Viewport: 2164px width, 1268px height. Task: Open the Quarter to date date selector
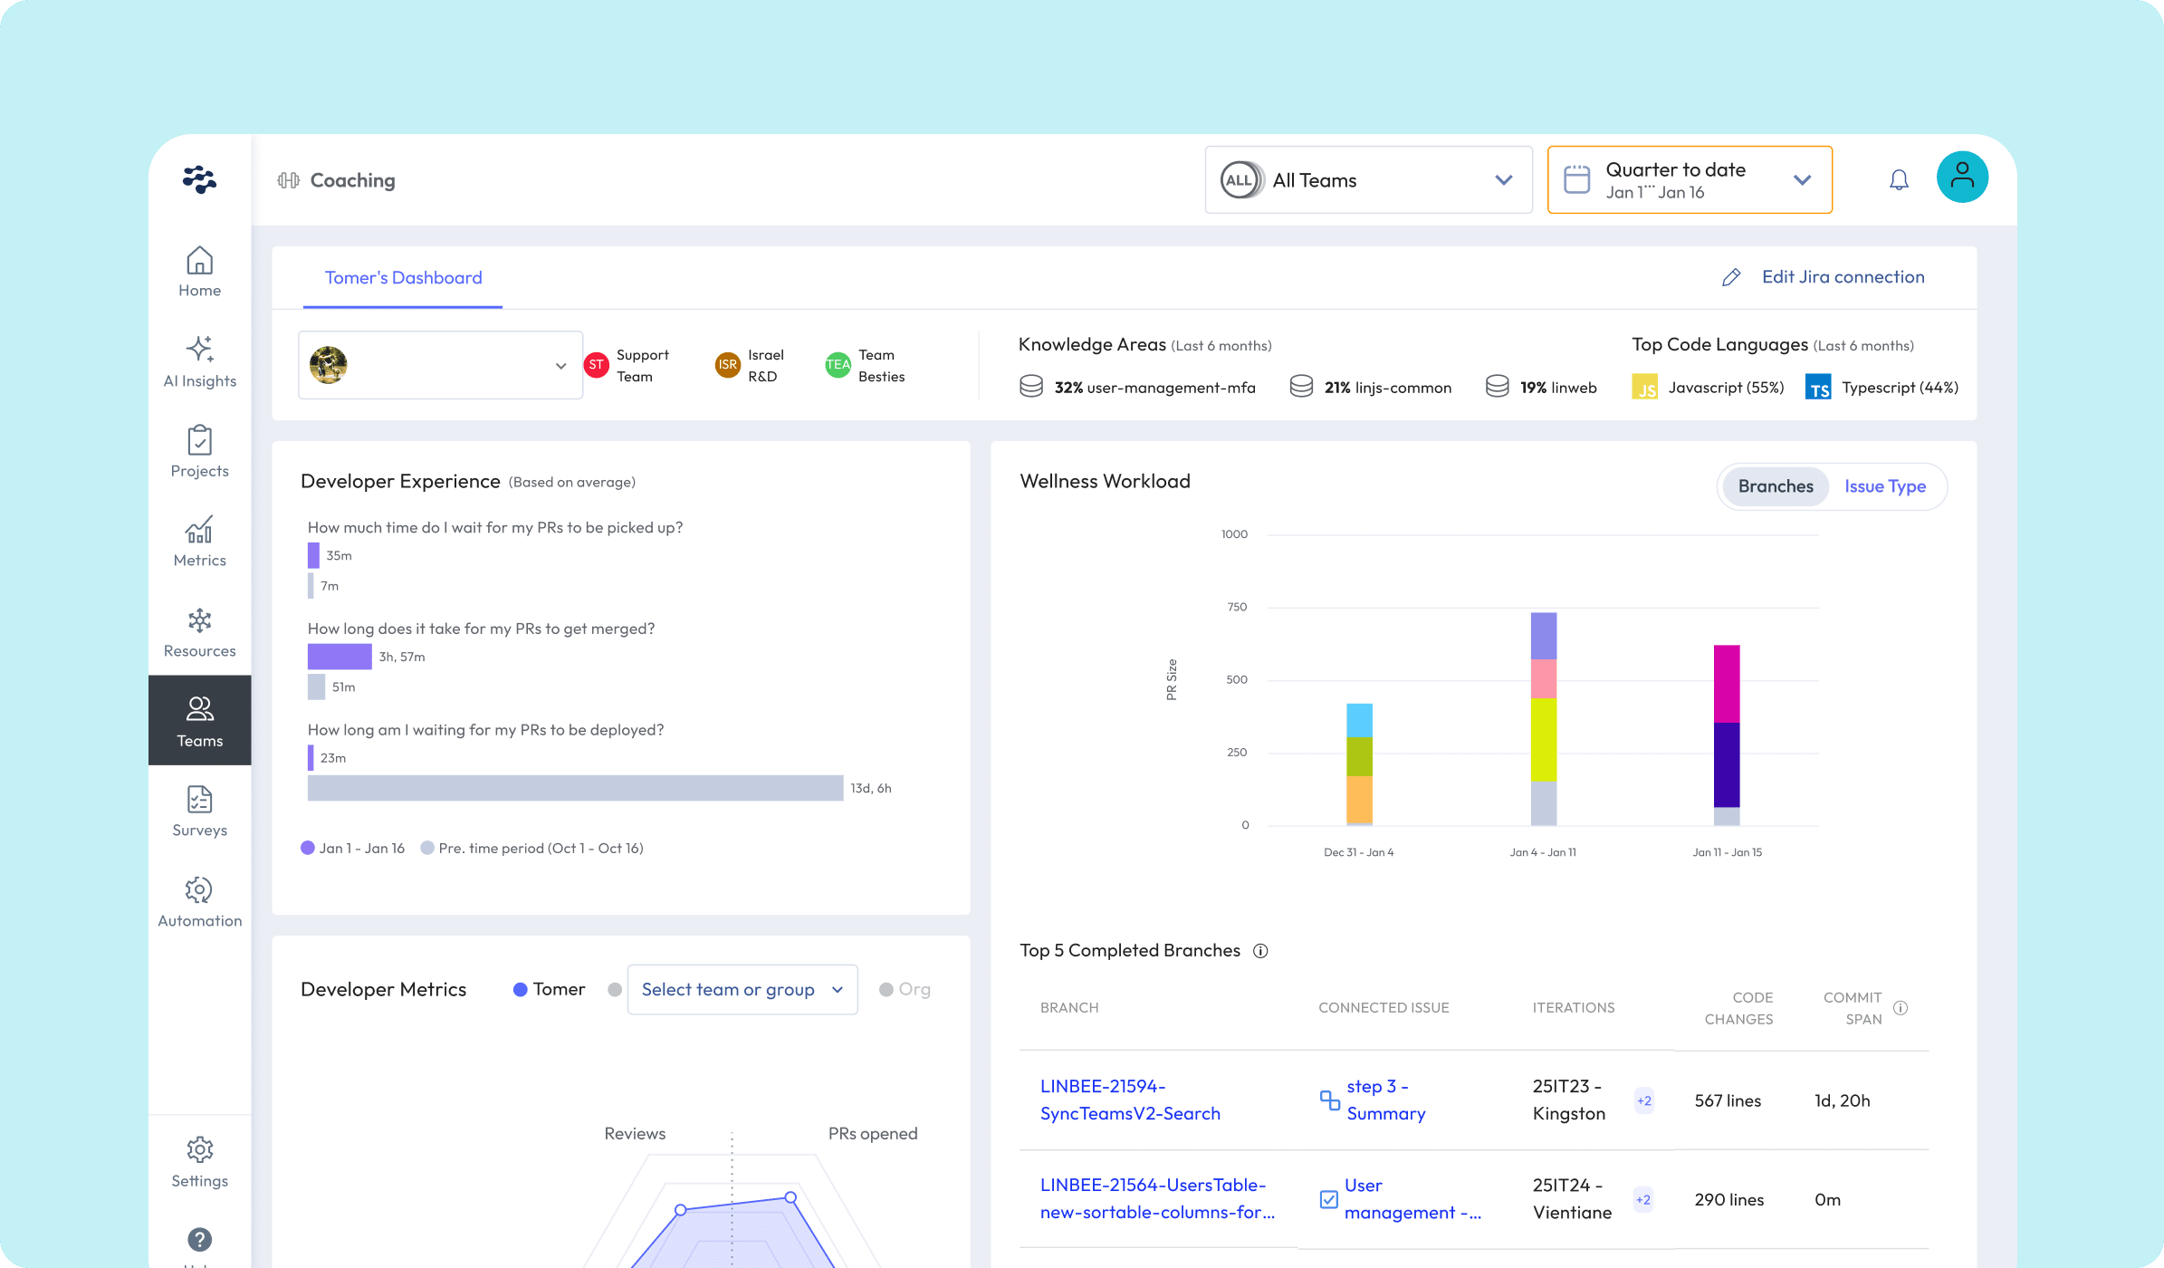[1689, 179]
